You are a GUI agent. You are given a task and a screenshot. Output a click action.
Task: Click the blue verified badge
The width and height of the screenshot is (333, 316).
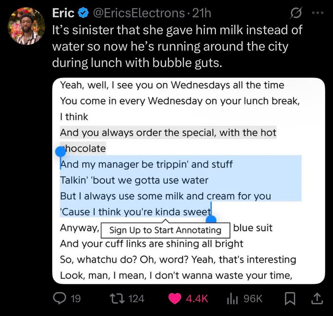(82, 13)
